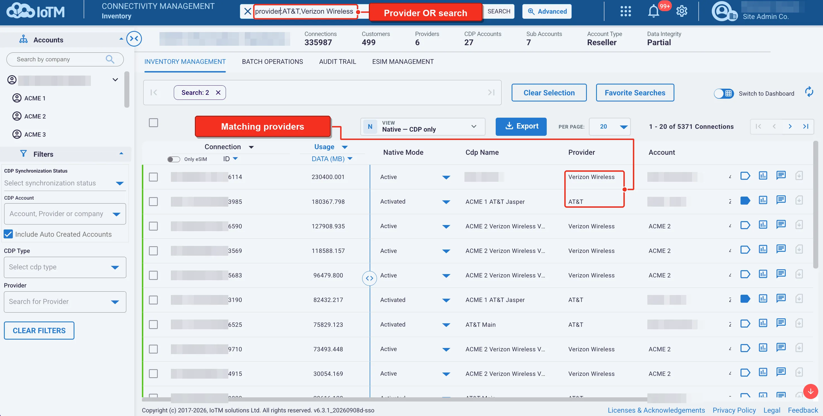
Task: Select checkbox for connection 6114
Action: point(153,177)
